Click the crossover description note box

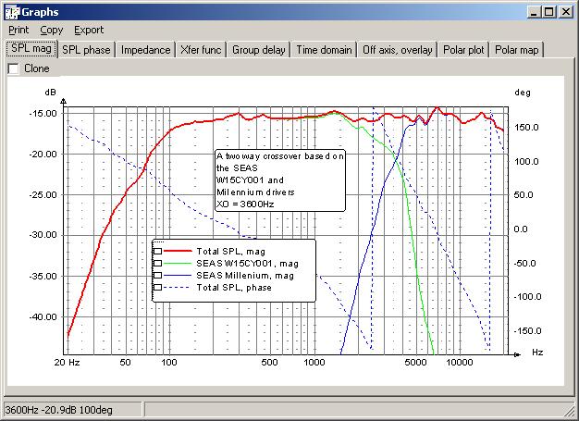(x=280, y=180)
